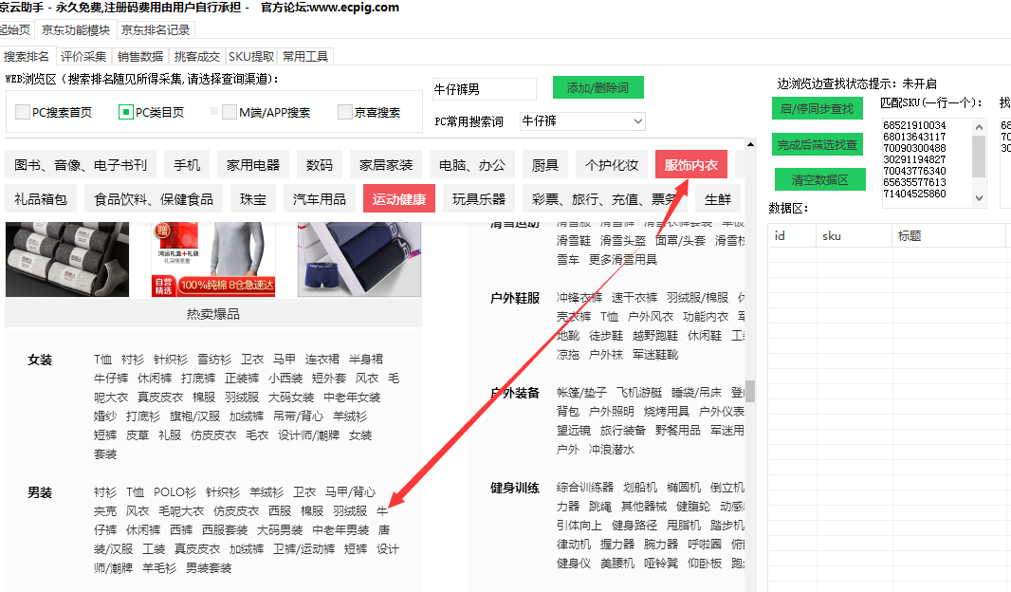
Task: Open the 烧烤用品 link
Action: click(x=666, y=411)
